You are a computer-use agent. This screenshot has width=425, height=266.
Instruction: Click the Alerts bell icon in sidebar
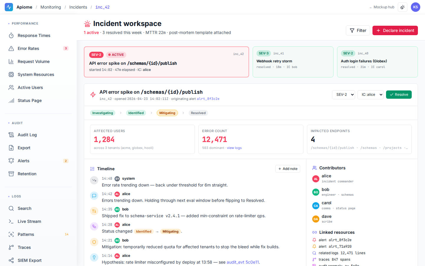pyautogui.click(x=11, y=161)
